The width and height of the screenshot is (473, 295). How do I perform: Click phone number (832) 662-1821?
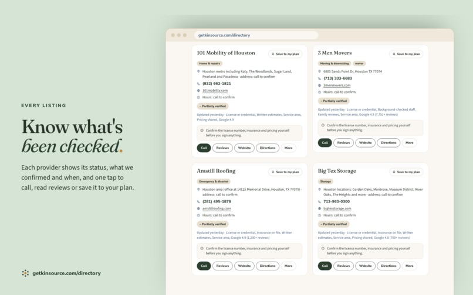click(217, 83)
